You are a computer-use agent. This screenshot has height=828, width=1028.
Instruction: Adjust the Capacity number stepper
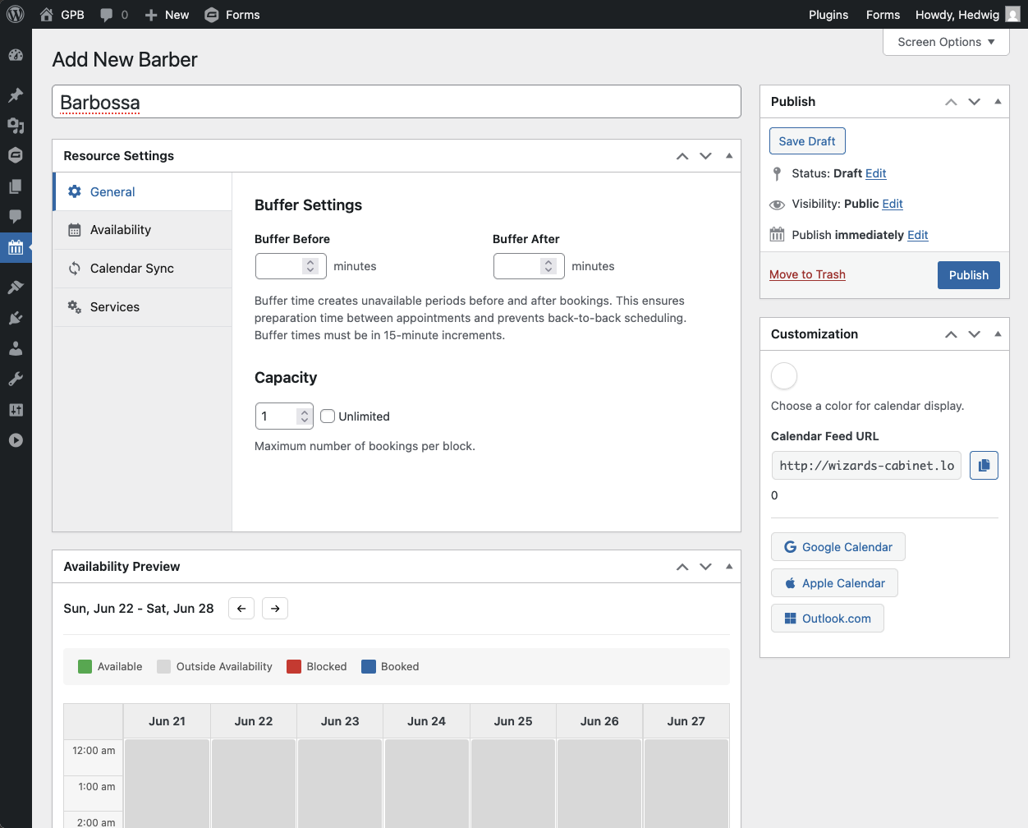[304, 416]
